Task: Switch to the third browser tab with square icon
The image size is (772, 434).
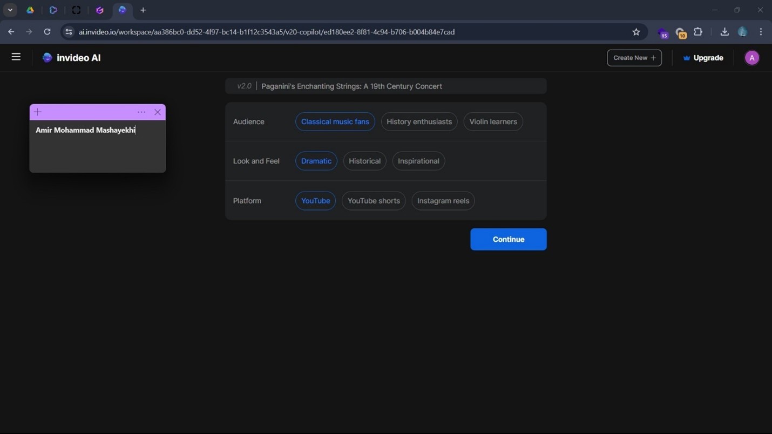Action: tap(76, 10)
